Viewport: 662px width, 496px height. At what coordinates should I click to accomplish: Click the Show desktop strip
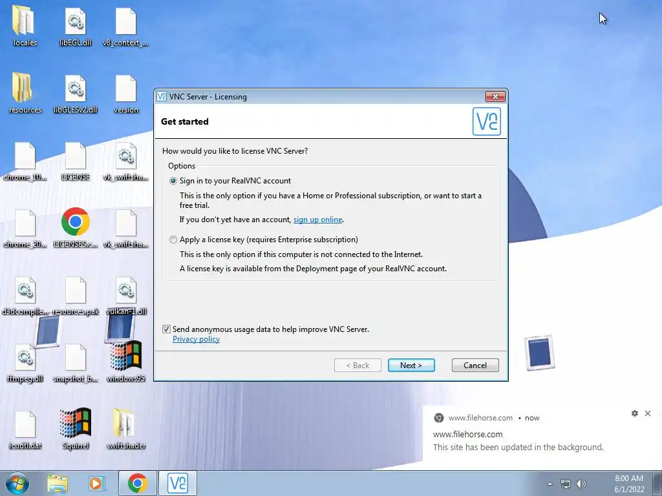point(659,483)
